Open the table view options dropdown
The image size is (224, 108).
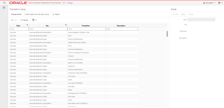point(34,20)
